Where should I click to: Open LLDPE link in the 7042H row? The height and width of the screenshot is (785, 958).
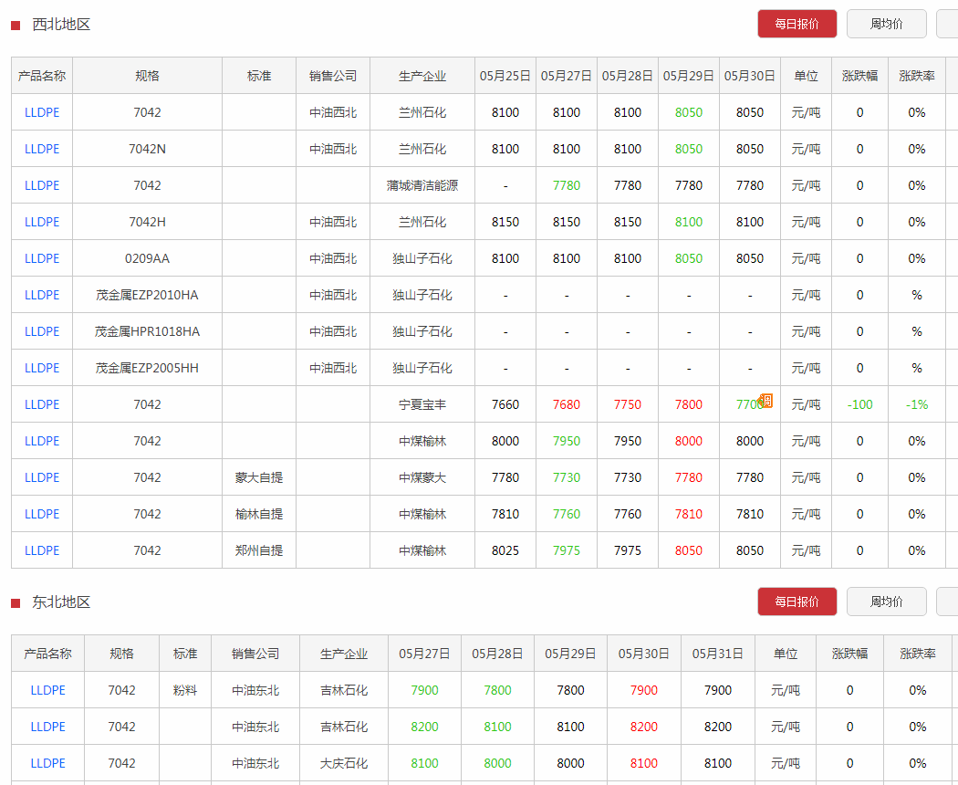[42, 222]
